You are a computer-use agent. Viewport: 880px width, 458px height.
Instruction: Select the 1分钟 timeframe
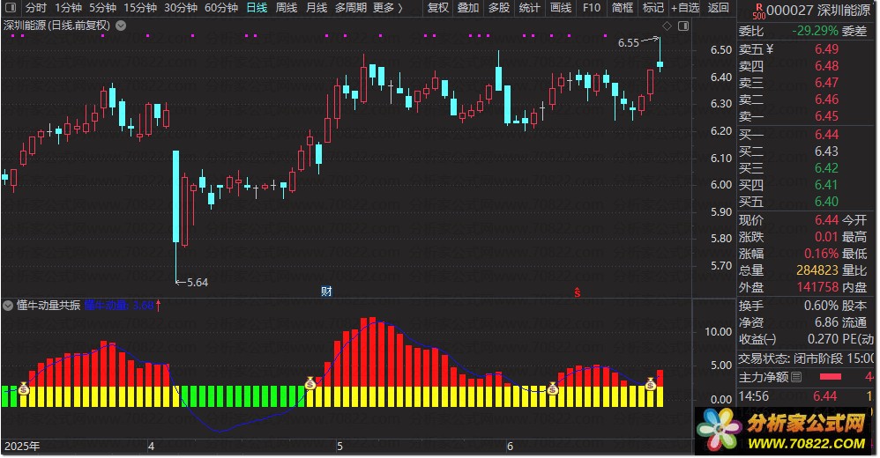pyautogui.click(x=68, y=8)
